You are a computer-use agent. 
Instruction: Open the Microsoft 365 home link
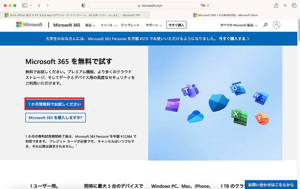click(67, 25)
